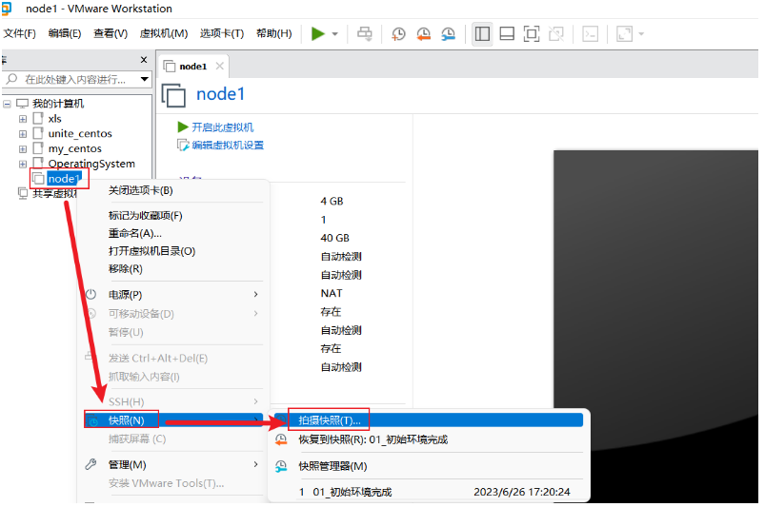Close the library panel with the X
765x507 pixels.
[x=144, y=60]
